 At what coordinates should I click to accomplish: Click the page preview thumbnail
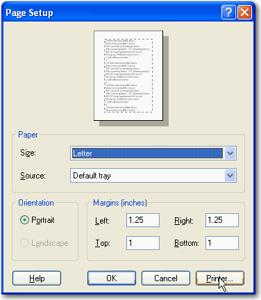point(128,76)
